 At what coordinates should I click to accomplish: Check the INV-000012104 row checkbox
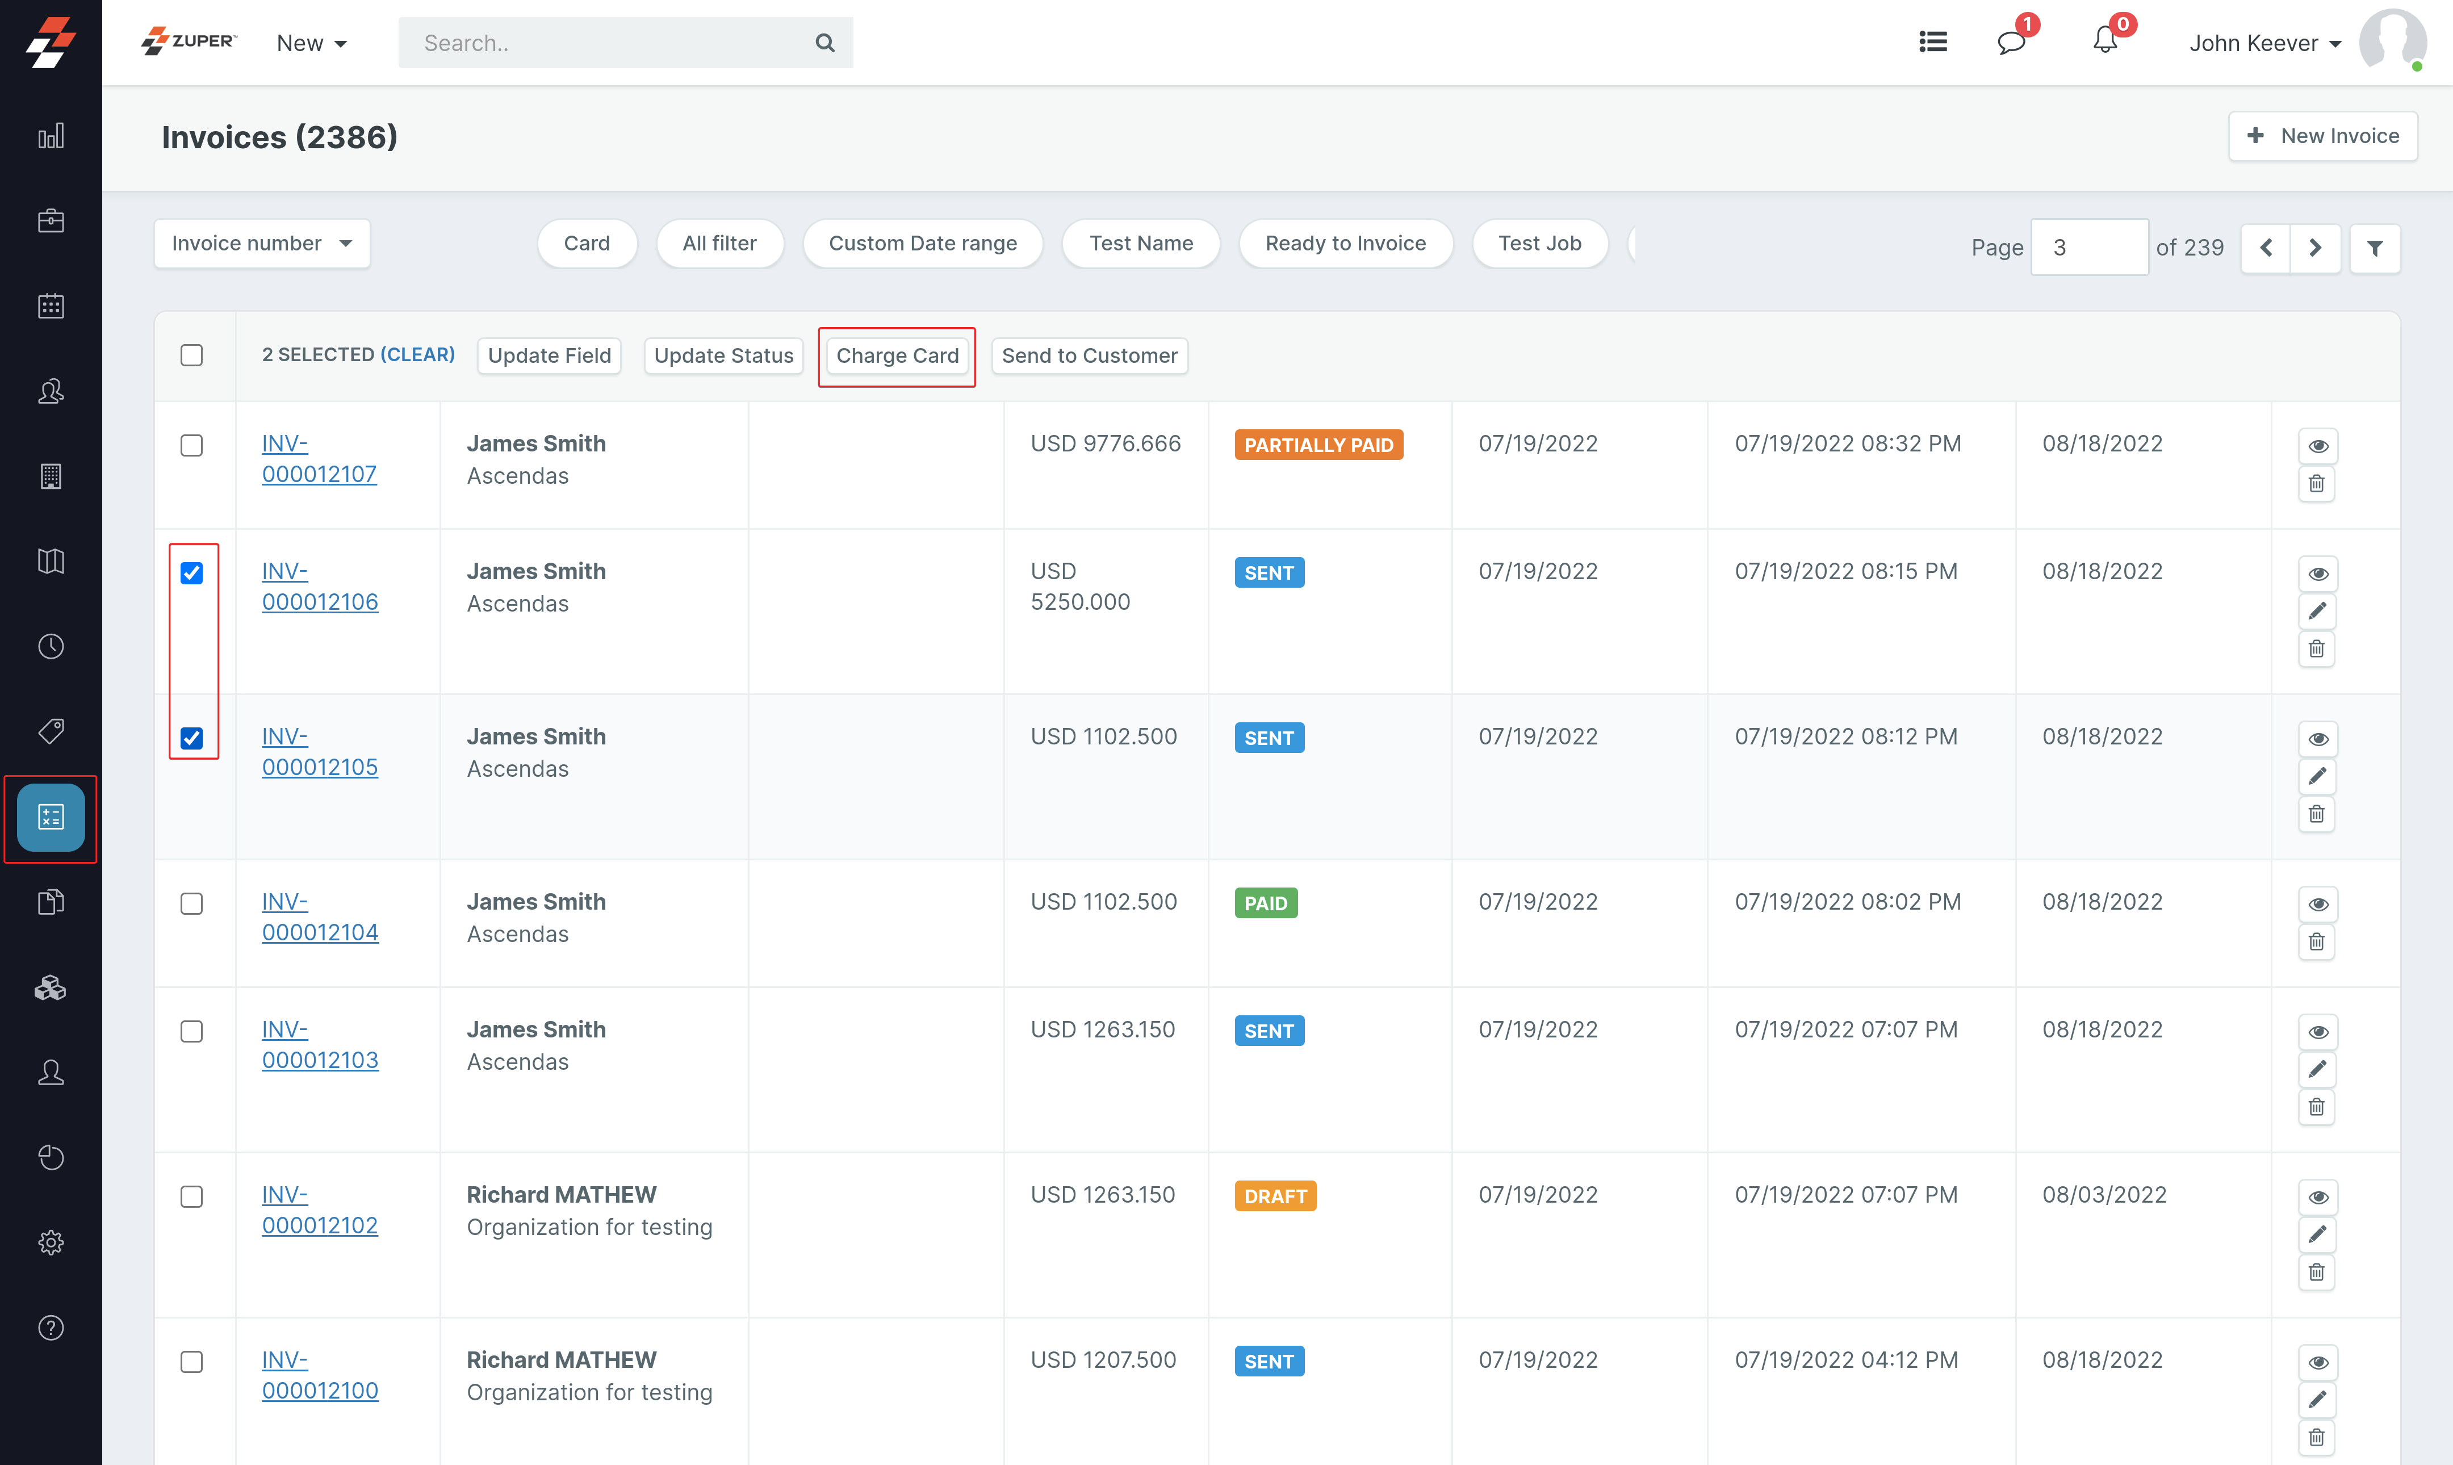point(191,903)
